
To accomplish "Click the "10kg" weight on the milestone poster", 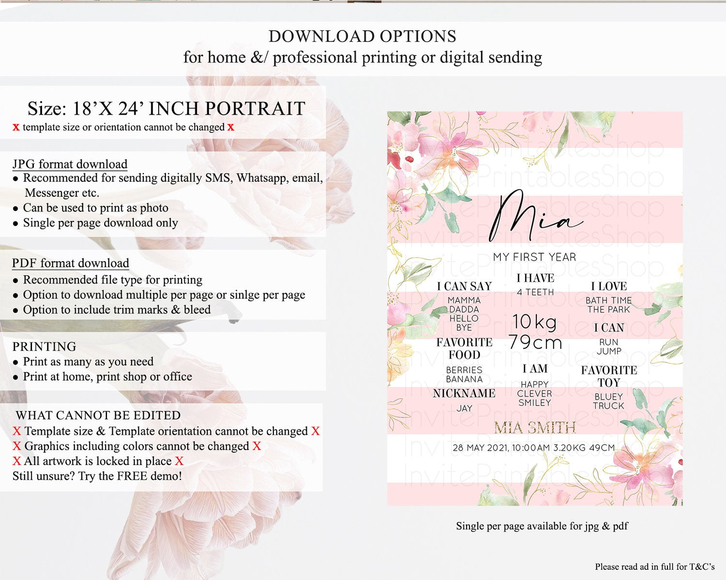I will click(x=534, y=322).
